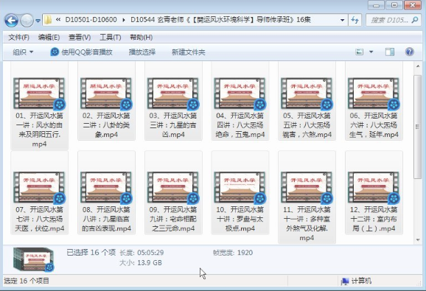Click the window Maximize button
The width and height of the screenshot is (426, 291).
coord(394,5)
